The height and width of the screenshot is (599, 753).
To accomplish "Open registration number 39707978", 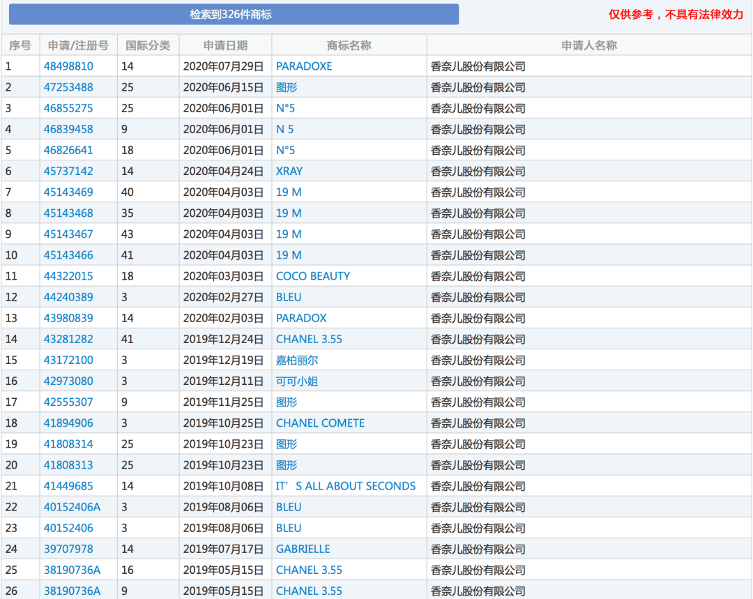I will pyautogui.click(x=68, y=549).
